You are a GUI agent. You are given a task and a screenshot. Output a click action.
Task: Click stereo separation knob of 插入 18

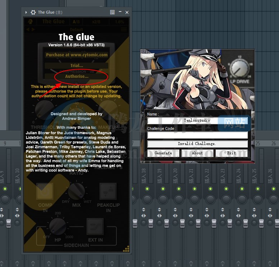[144, 223]
